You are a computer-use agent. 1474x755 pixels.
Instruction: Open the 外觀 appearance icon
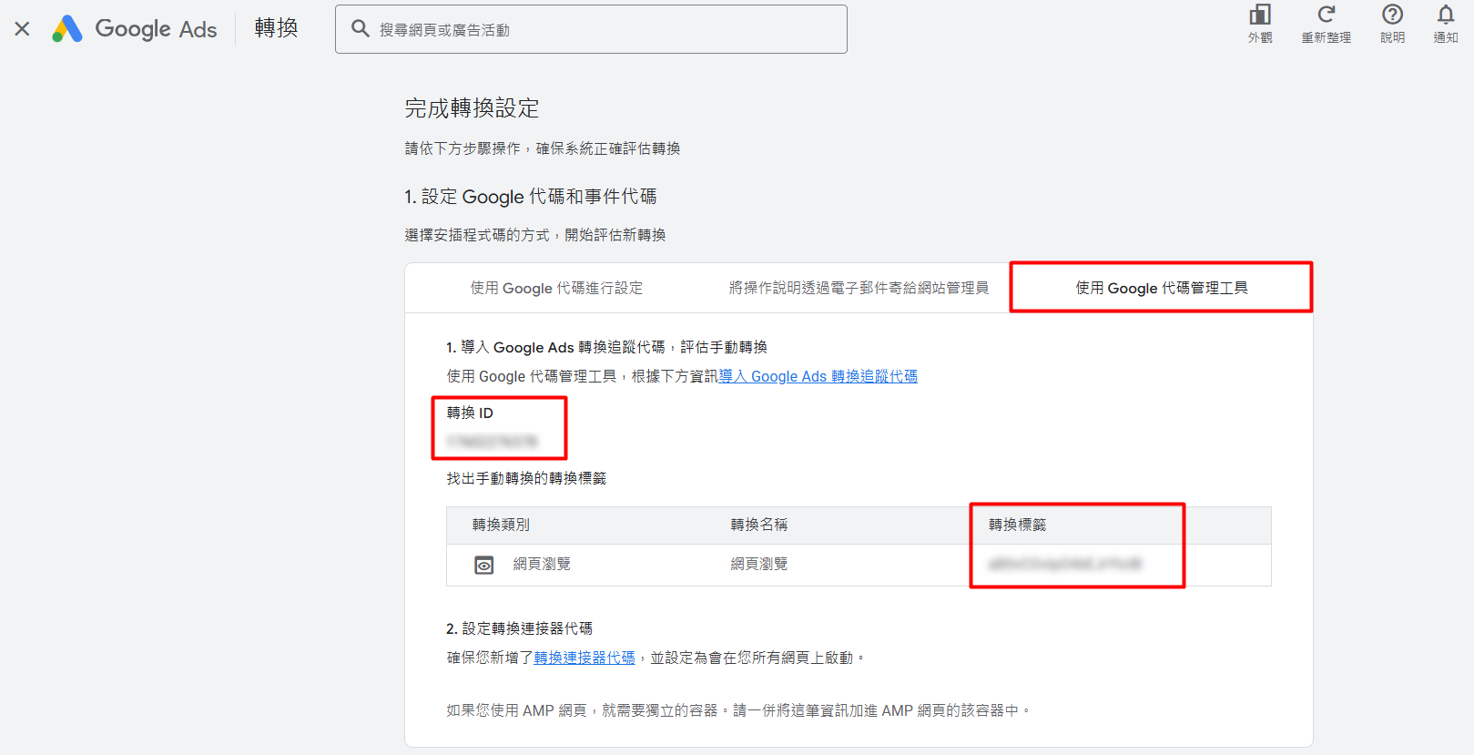coord(1260,15)
